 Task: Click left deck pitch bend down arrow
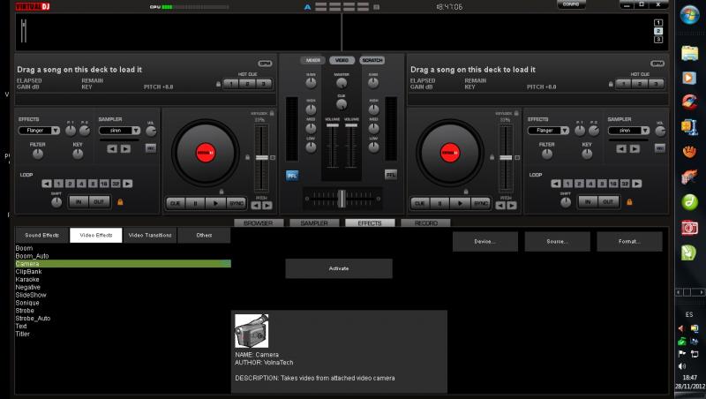tap(256, 206)
